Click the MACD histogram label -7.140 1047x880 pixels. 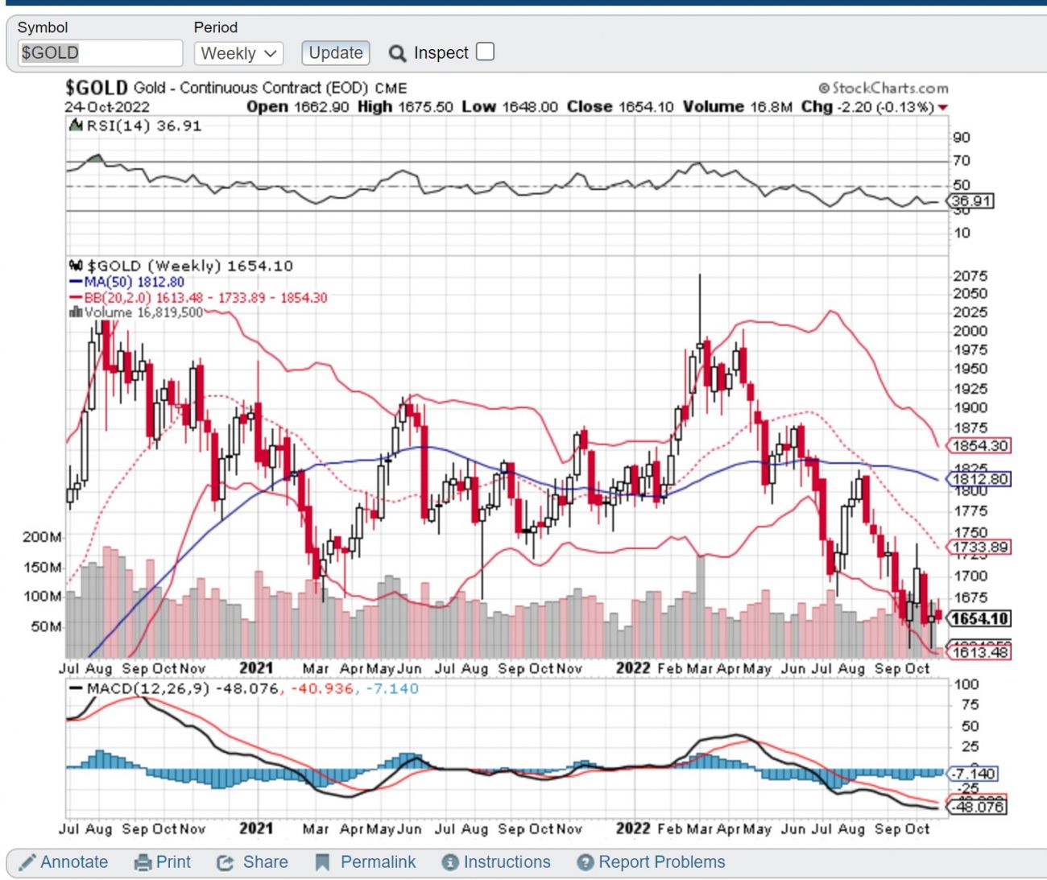point(975,774)
